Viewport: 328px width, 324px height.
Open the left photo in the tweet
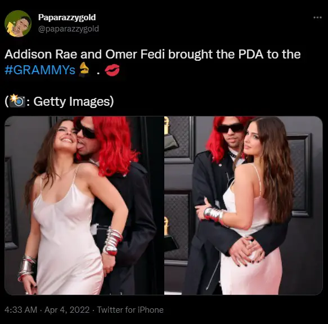tap(84, 205)
